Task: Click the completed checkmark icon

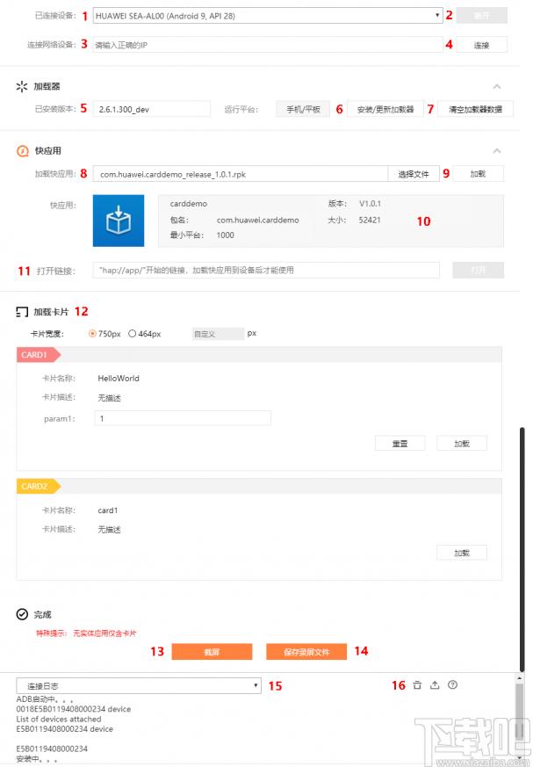Action: pyautogui.click(x=23, y=615)
